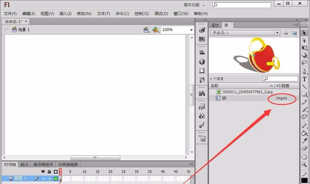Open the Library books panel icon
The image size is (310, 184).
(202, 93)
